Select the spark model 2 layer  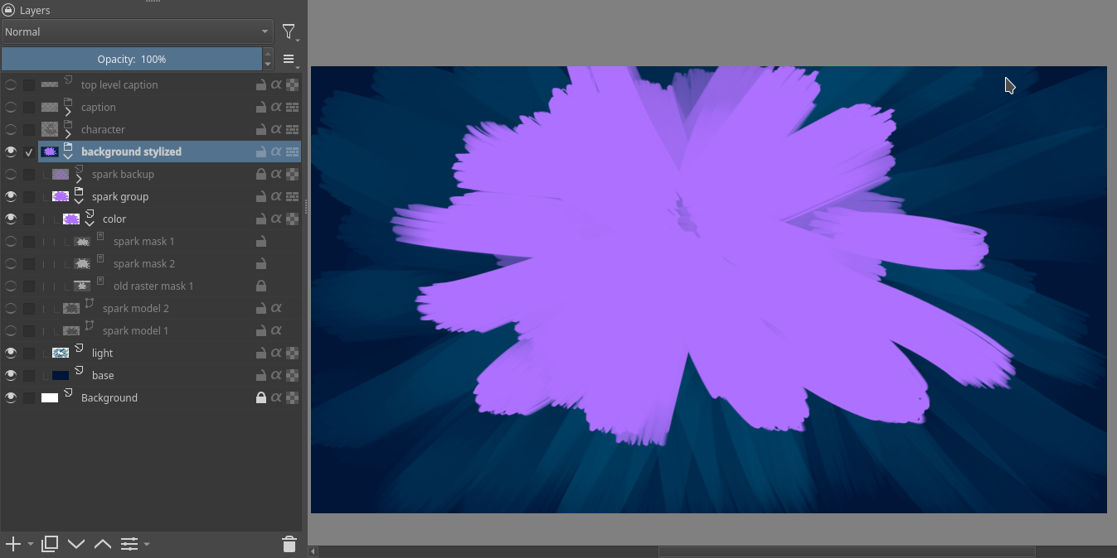pos(136,309)
